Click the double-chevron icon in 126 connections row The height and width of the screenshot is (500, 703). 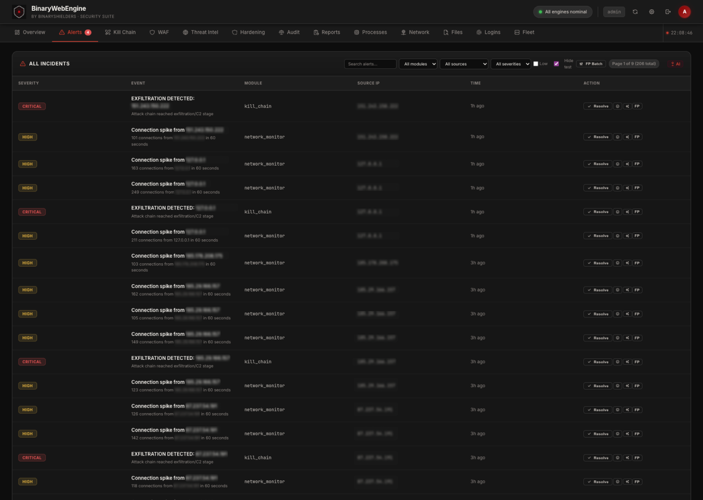[x=627, y=410]
